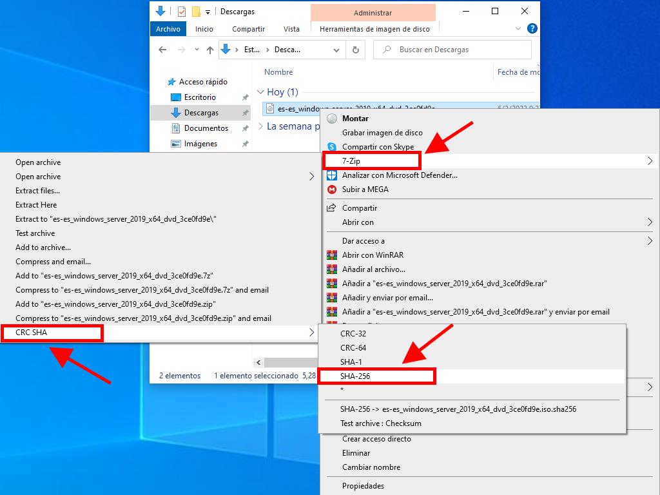Click the properties checkmark quick access icon
The width and height of the screenshot is (660, 495).
pyautogui.click(x=181, y=12)
